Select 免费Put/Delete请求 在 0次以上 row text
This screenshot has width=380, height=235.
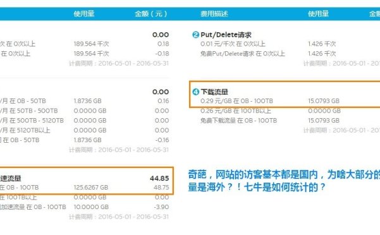point(243,54)
